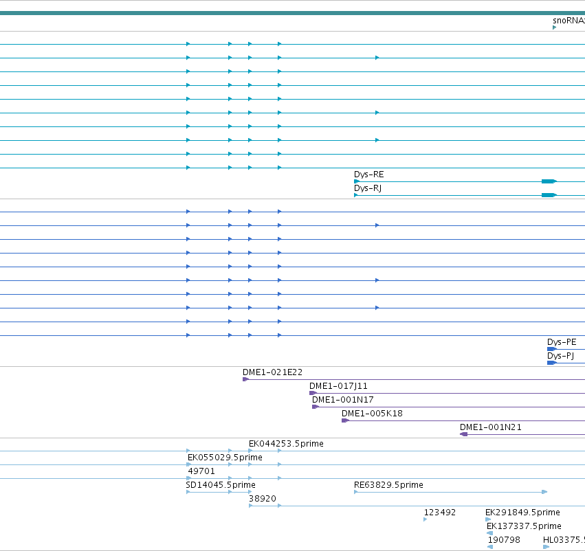Click the arrow glyph beside 123492
The image size is (585, 551).
pyautogui.click(x=426, y=519)
